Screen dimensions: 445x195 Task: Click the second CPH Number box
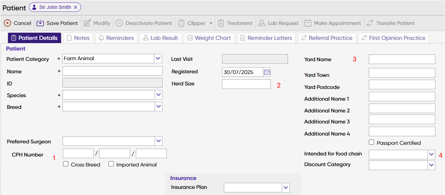(115, 153)
